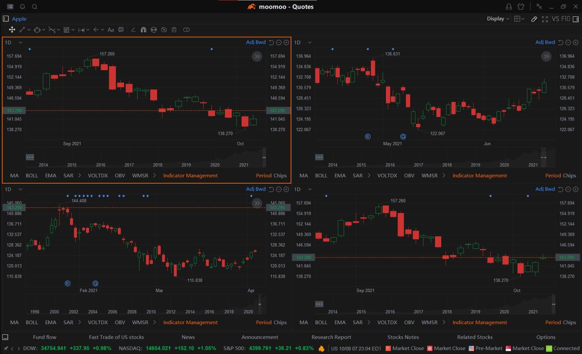This screenshot has height=354, width=582.
Task: Open the chart layout grid dropdown
Action: (x=519, y=19)
